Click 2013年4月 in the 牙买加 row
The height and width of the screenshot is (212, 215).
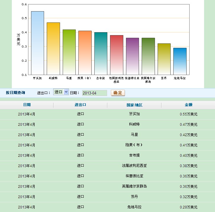(26, 114)
